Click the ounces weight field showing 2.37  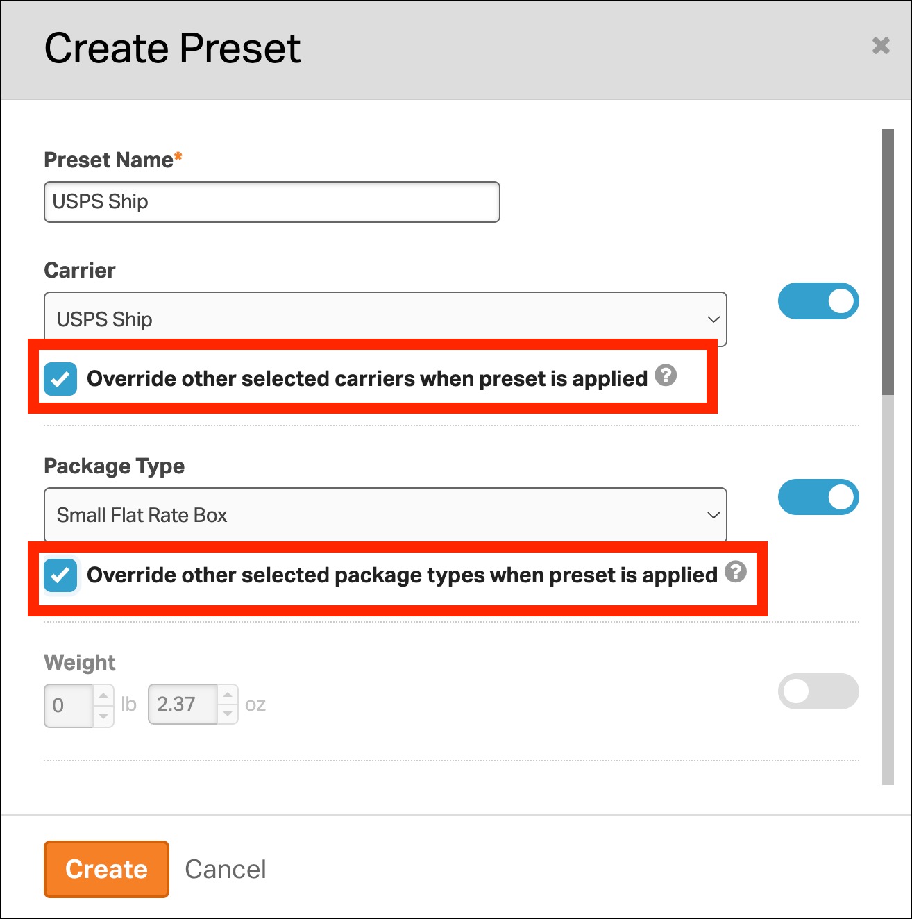(183, 705)
